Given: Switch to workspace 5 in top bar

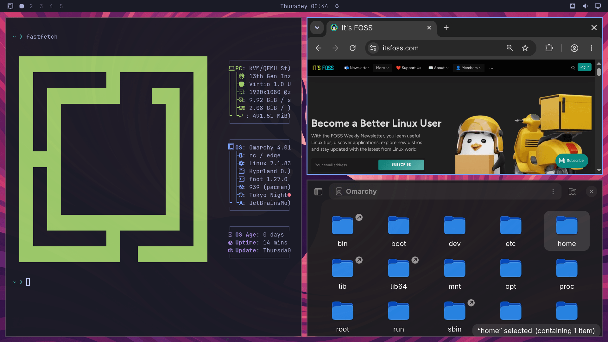Looking at the screenshot, I should pyautogui.click(x=61, y=6).
